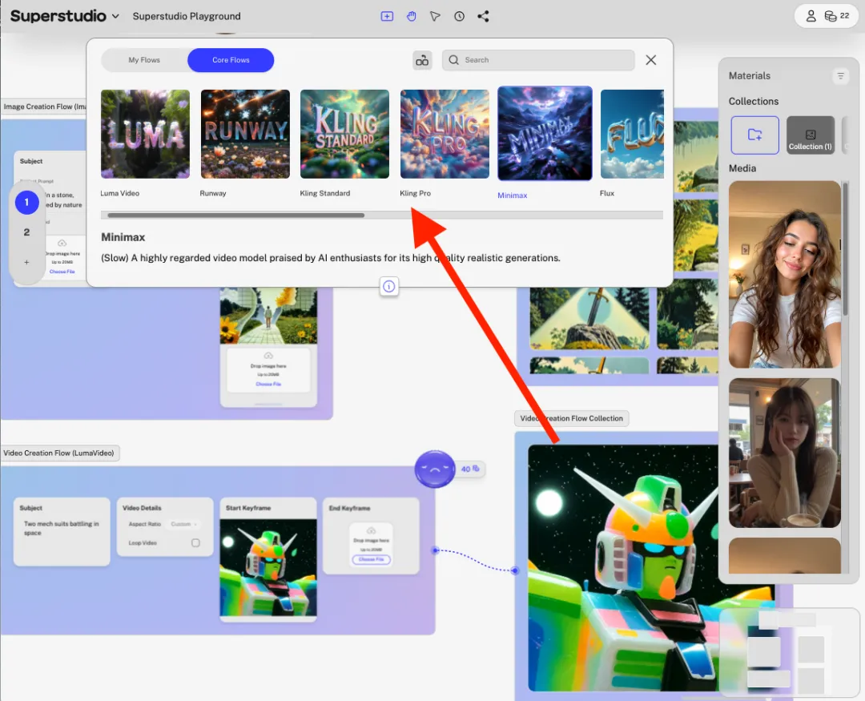Click curly-haired woman selfie media image

point(784,274)
